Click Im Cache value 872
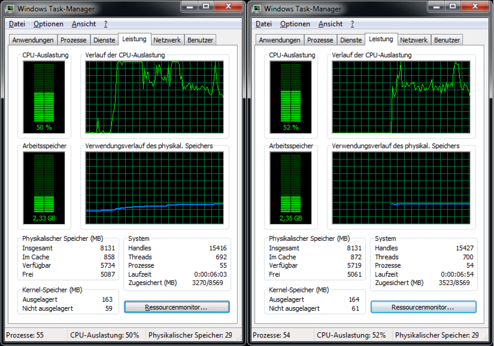The image size is (494, 346). point(356,257)
